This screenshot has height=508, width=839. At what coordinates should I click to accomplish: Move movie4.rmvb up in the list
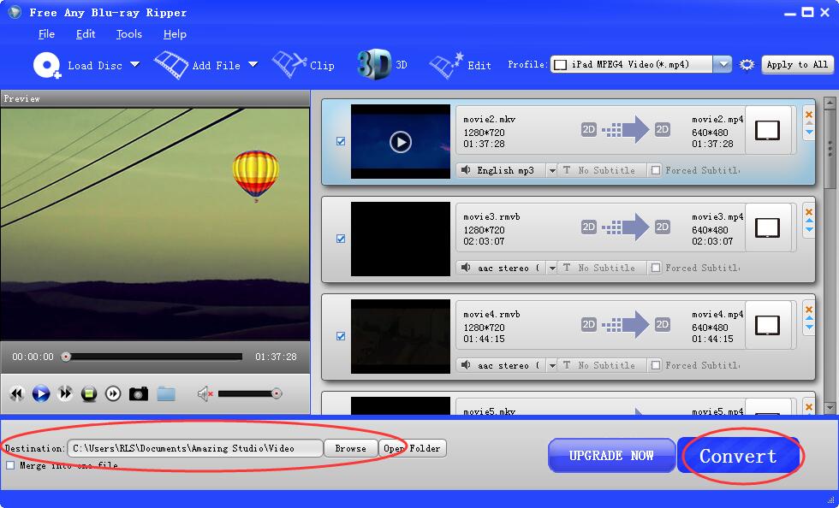(809, 318)
